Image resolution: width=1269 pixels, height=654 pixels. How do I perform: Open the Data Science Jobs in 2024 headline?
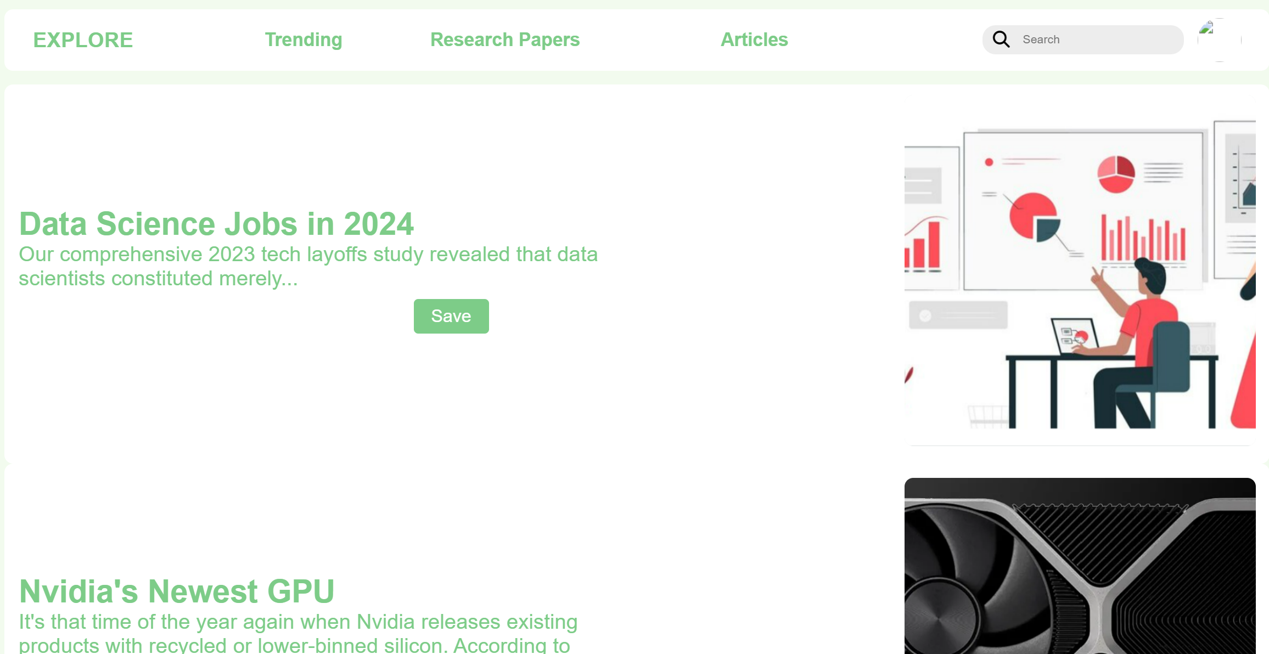[x=216, y=224]
